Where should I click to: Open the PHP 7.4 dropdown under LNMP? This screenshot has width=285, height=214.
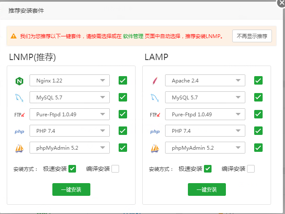tap(70, 131)
